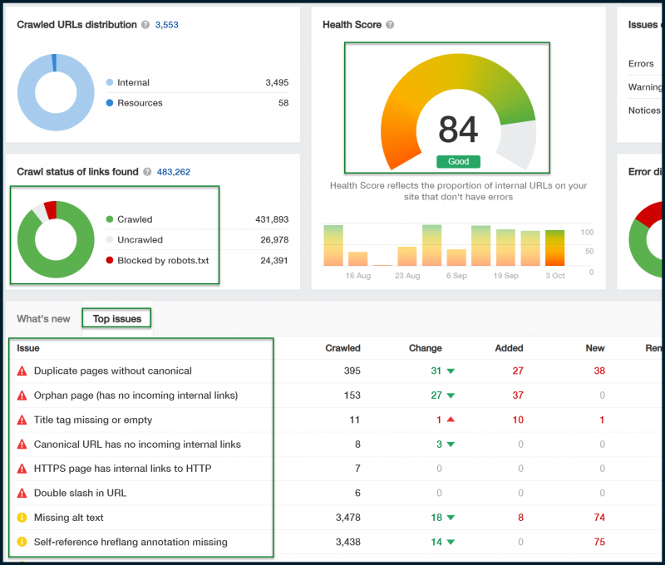The image size is (665, 565).
Task: Select the 6 Sep health score bar
Action: [x=456, y=258]
